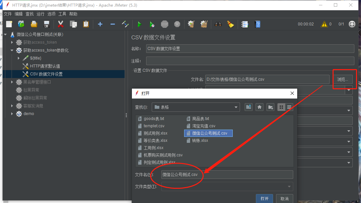Viewport: 361px width, 203px height.
Task: Switch Open dialog to details view
Action: (x=289, y=107)
